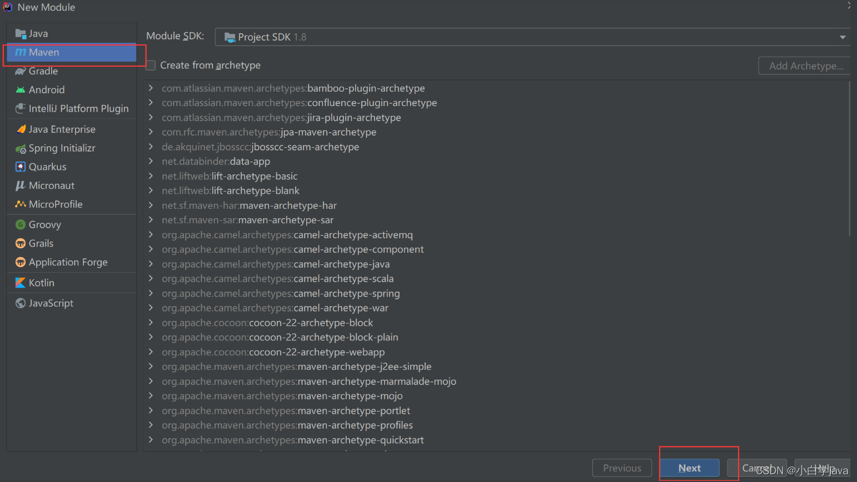Screen dimensions: 857x482
Task: Select Spring Initializr module type
Action: pos(72,148)
